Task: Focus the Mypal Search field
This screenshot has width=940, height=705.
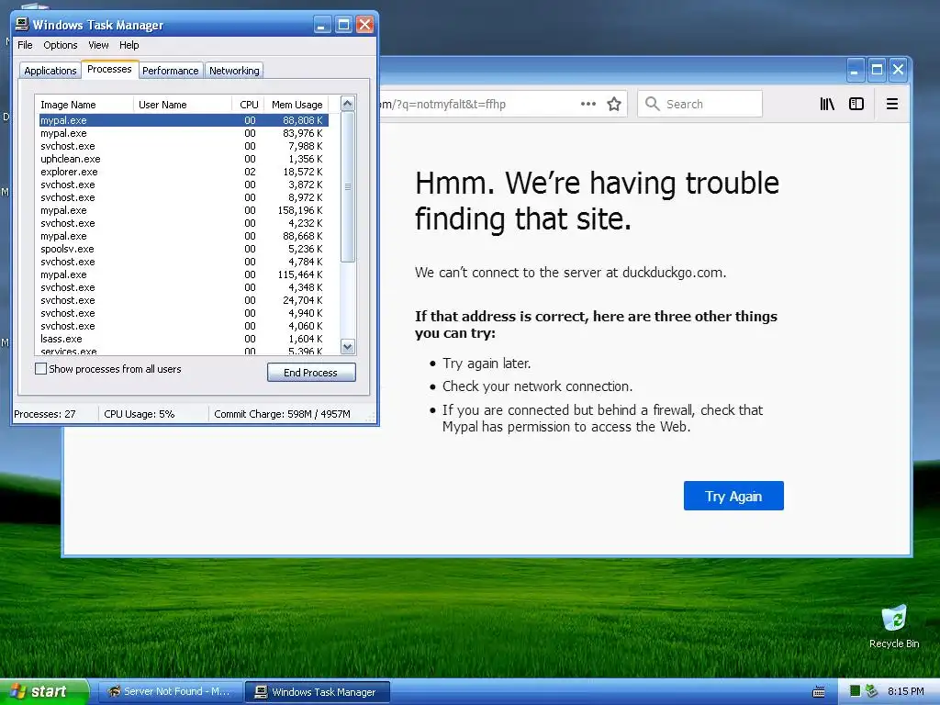Action: (699, 104)
